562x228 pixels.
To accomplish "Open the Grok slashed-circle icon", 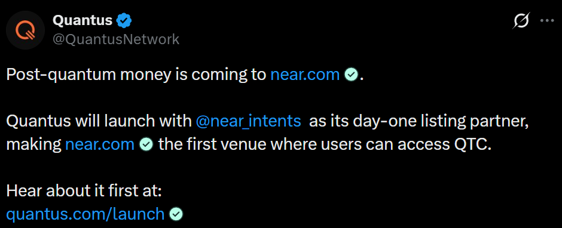I will (x=521, y=21).
